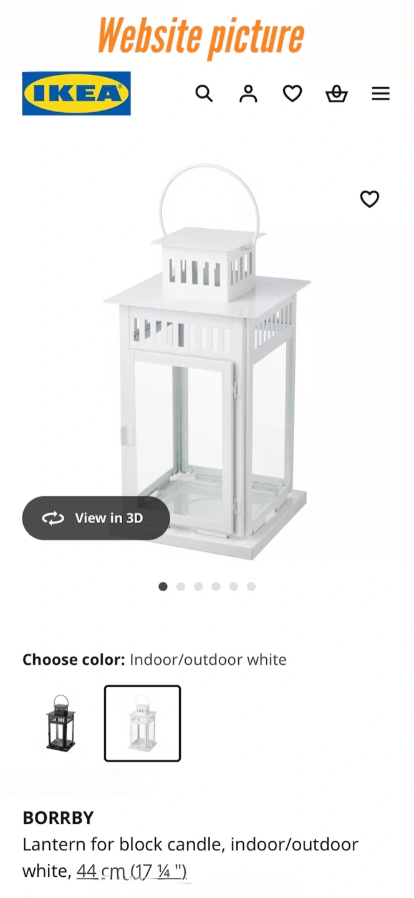Go to the IKEA logo homepage

coord(77,94)
